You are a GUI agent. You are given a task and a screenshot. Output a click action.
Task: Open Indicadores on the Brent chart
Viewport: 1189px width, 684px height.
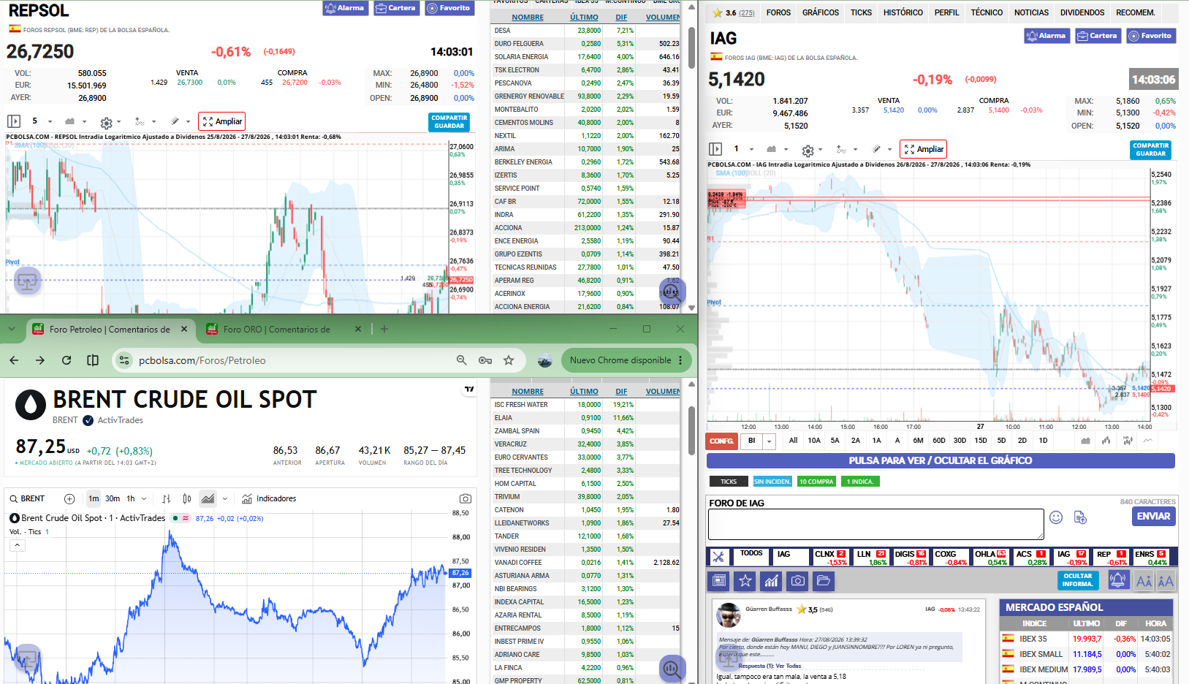click(268, 498)
